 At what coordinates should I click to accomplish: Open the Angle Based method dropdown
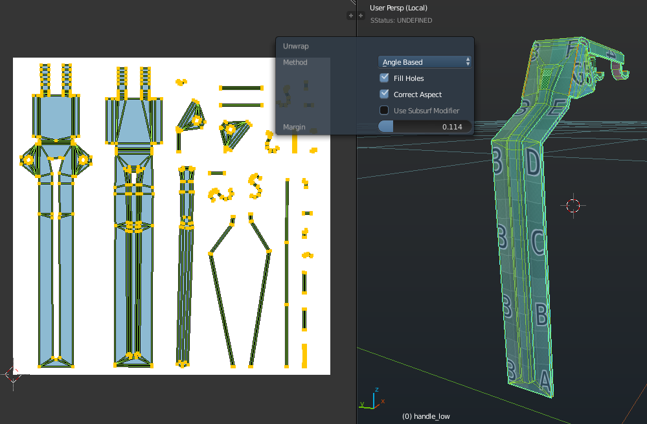[x=425, y=62]
